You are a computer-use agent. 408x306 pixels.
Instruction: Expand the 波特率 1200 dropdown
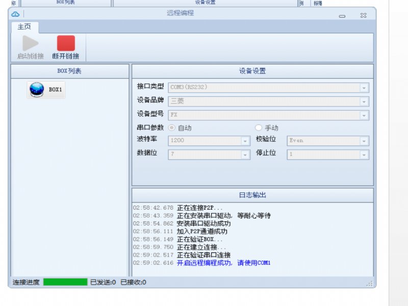[245, 141]
